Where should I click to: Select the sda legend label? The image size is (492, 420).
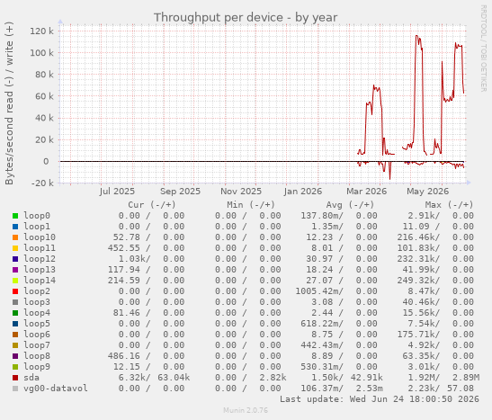point(31,378)
